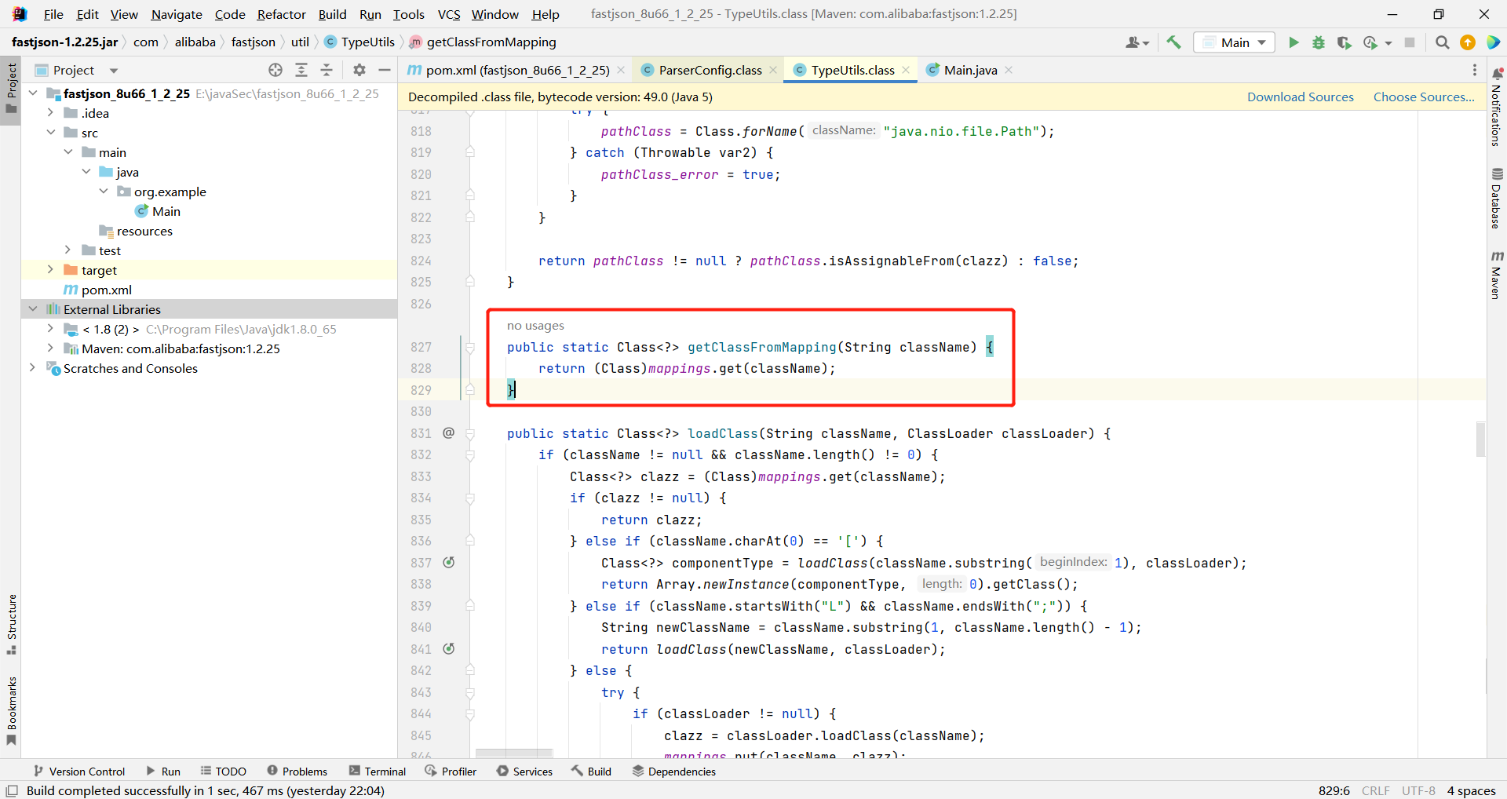
Task: Click Download Sources link
Action: [x=1301, y=97]
